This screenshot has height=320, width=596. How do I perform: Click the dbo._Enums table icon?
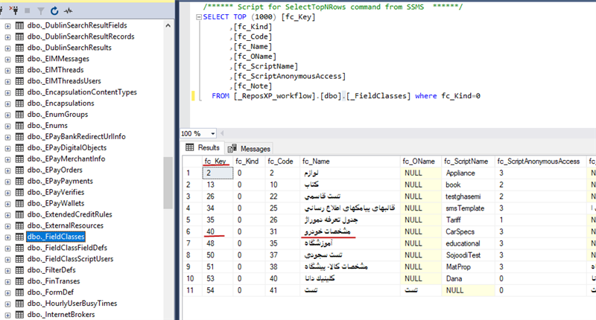pos(20,126)
